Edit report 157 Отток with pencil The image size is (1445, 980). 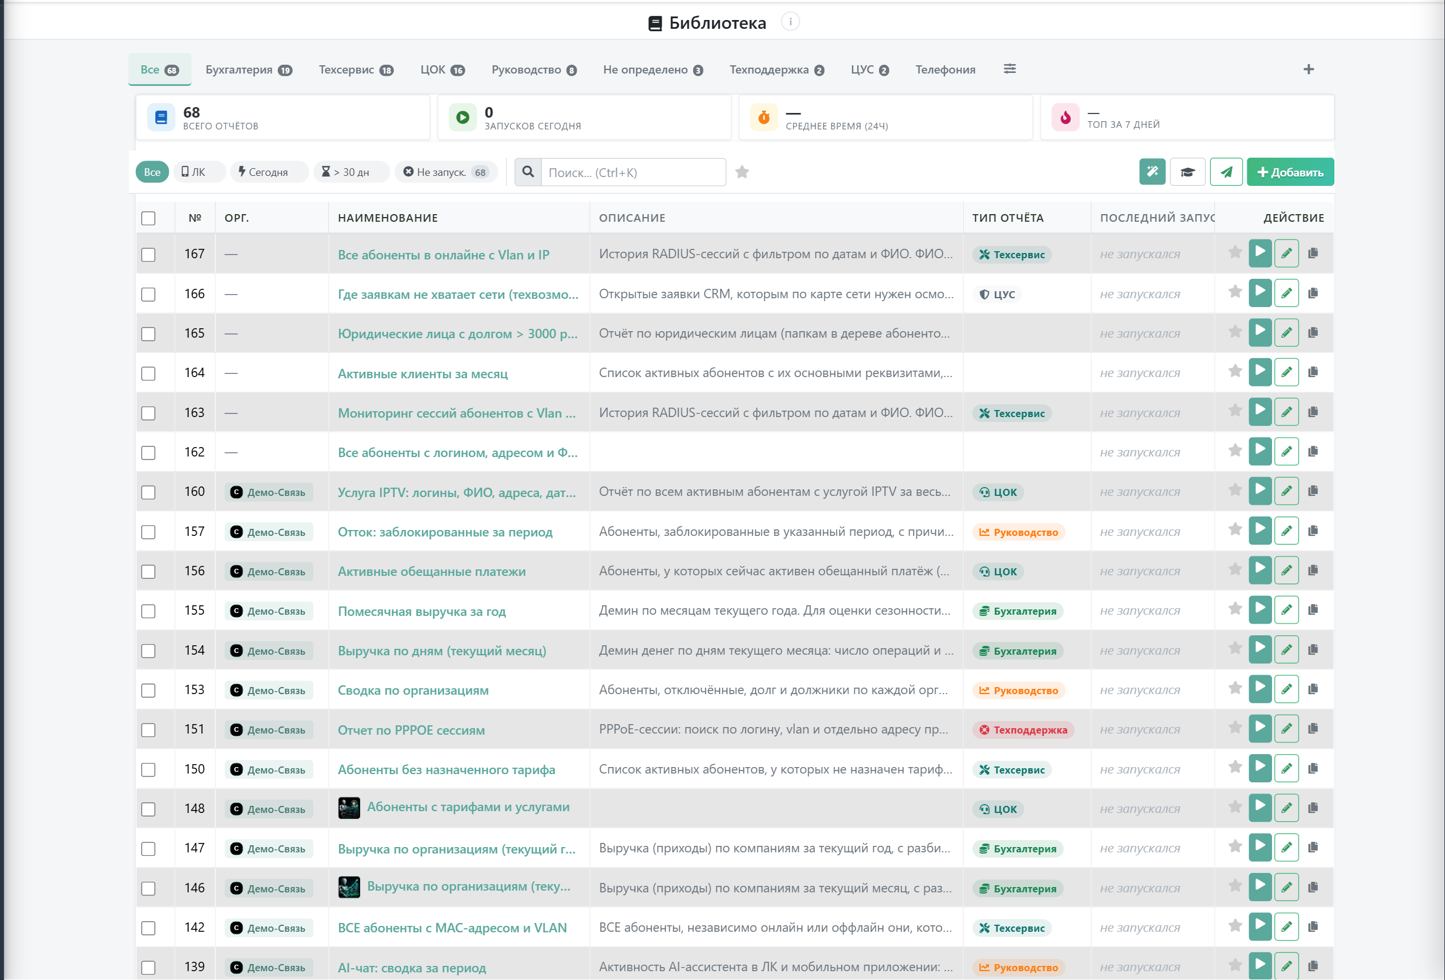click(x=1286, y=531)
